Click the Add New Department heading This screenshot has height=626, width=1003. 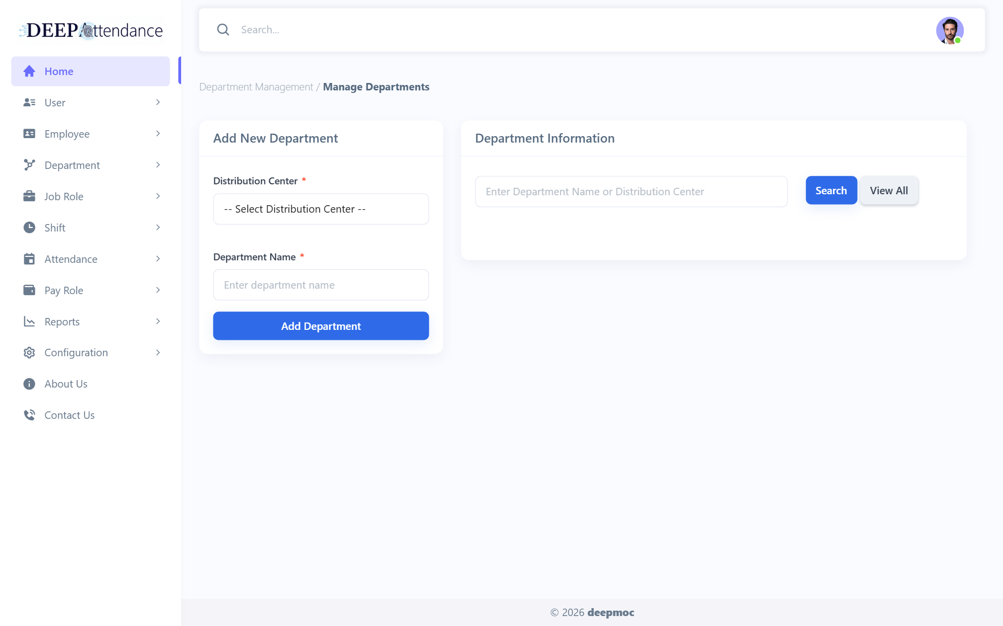276,138
